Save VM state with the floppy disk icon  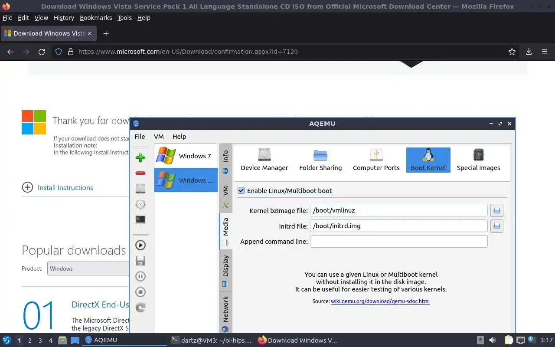tap(140, 261)
